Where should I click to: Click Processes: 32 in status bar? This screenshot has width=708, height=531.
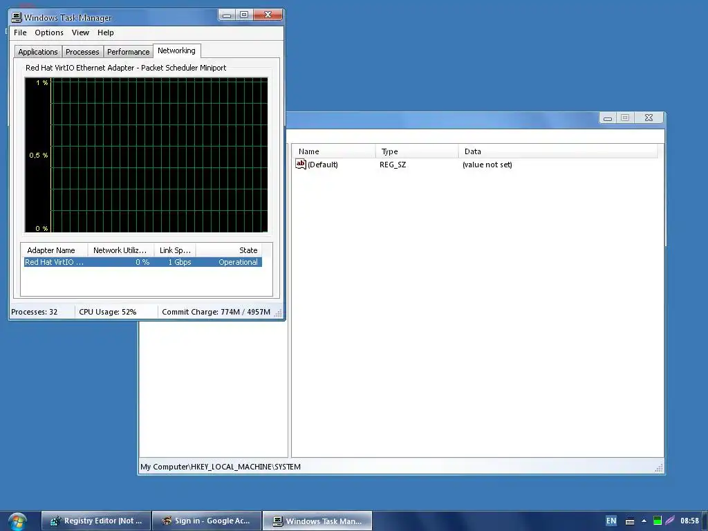(35, 312)
